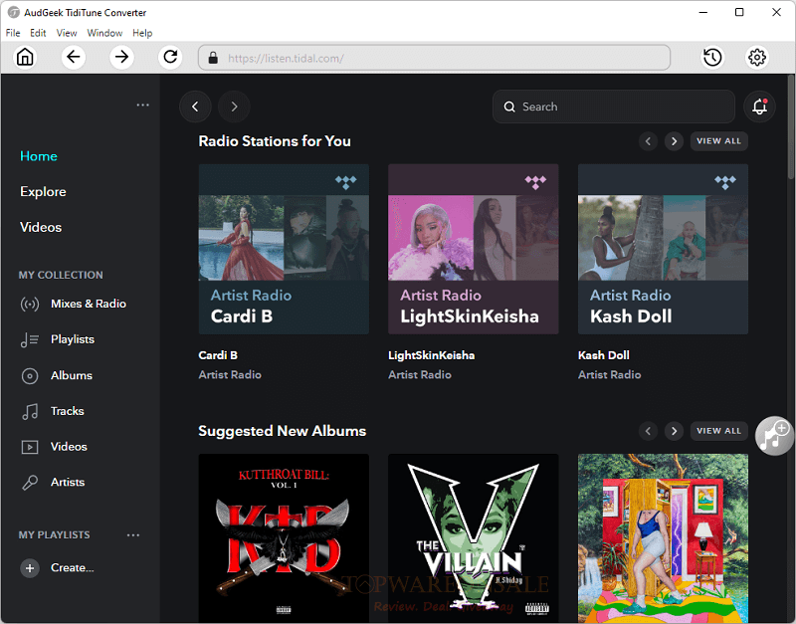Click the listen.tidal.com address bar
The image size is (796, 624).
click(434, 58)
